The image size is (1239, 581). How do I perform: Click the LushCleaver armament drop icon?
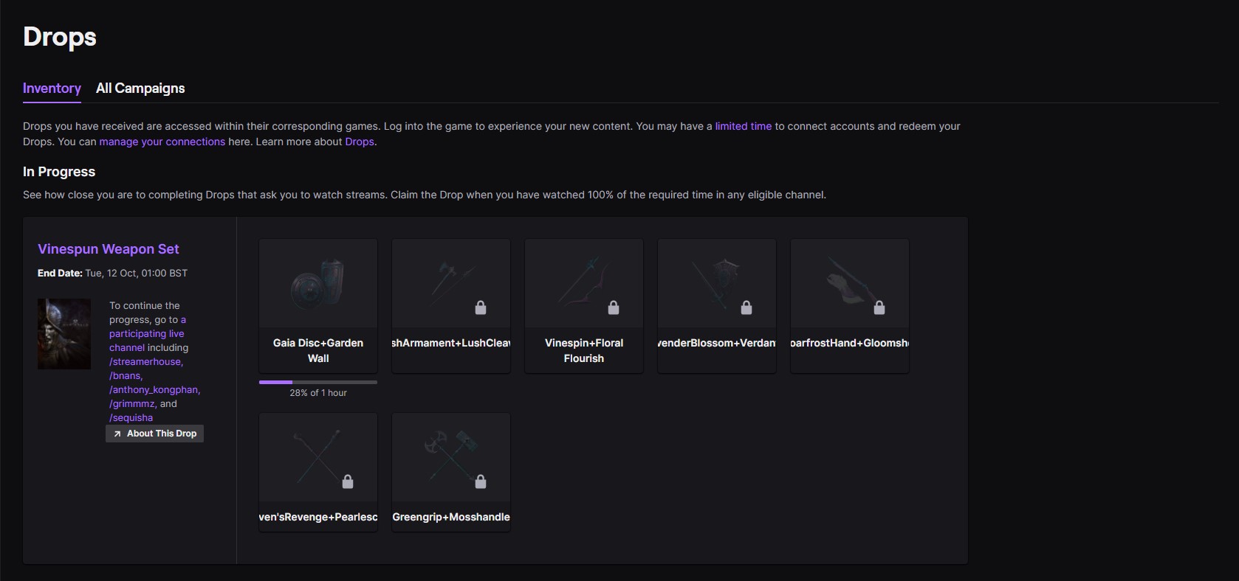[450, 283]
